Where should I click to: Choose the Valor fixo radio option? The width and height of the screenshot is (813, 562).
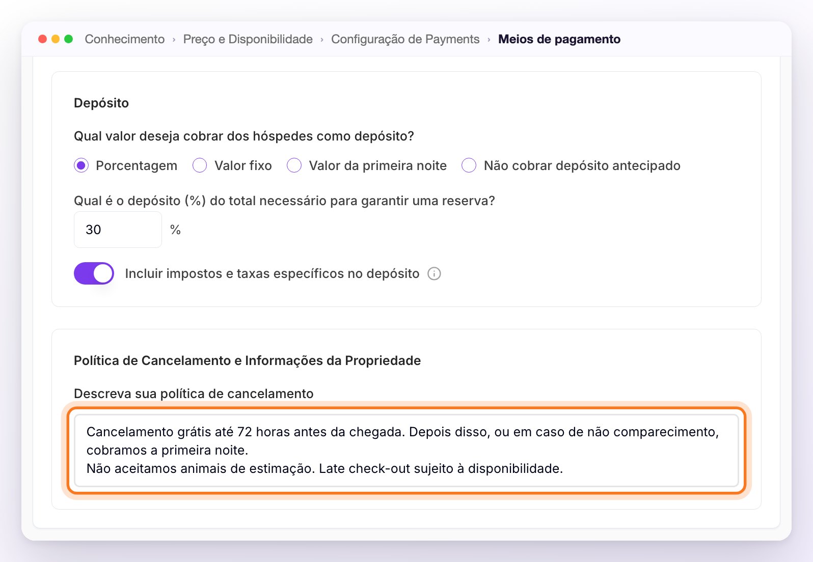200,166
